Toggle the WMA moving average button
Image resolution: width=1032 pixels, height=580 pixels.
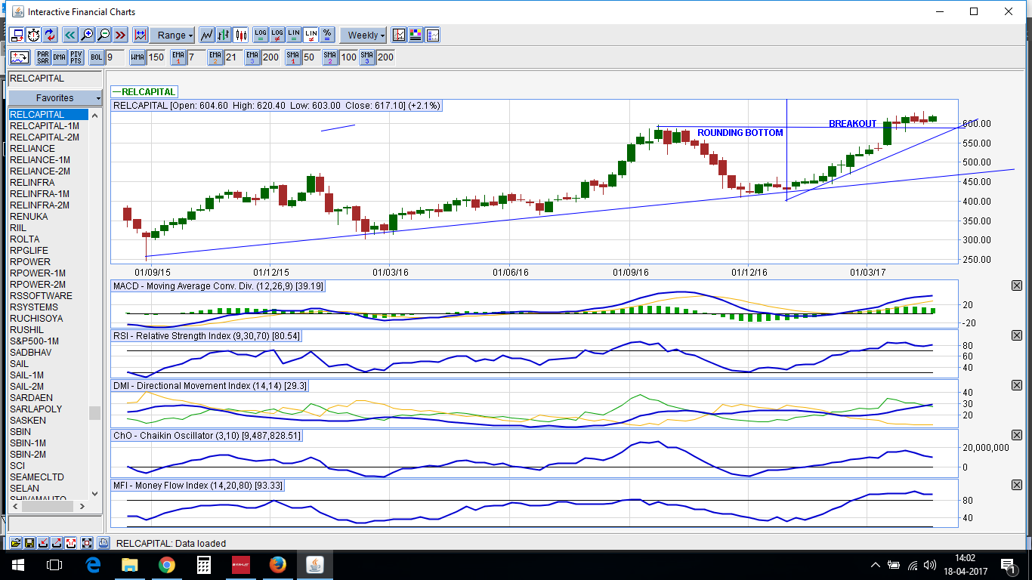(x=137, y=57)
